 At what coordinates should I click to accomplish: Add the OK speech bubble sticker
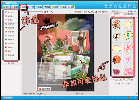click(116, 25)
